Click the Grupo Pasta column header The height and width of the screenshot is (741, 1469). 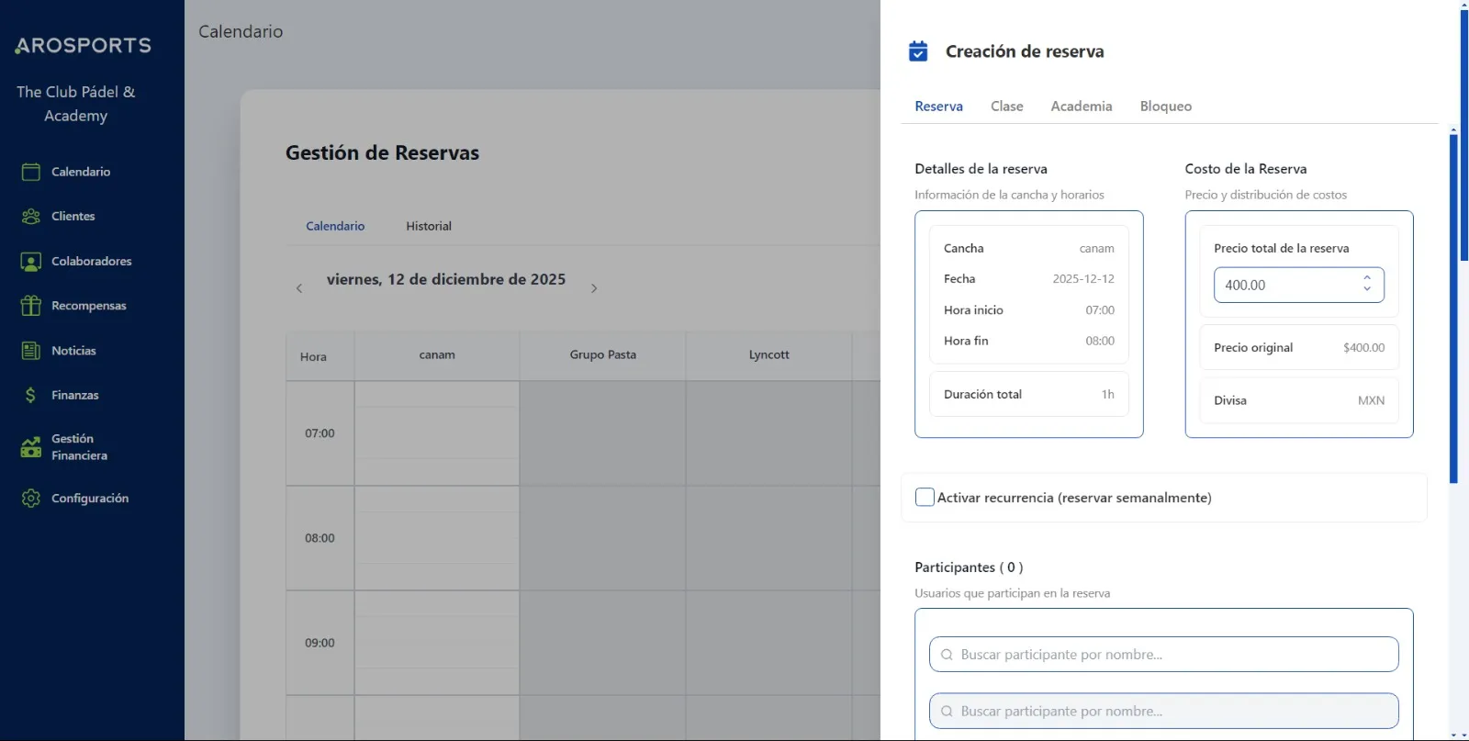tap(602, 355)
